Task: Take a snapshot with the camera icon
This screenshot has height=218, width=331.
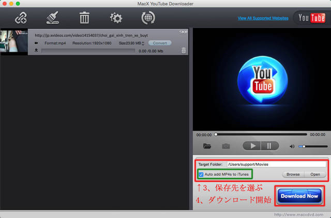Action: pyautogui.click(x=226, y=146)
